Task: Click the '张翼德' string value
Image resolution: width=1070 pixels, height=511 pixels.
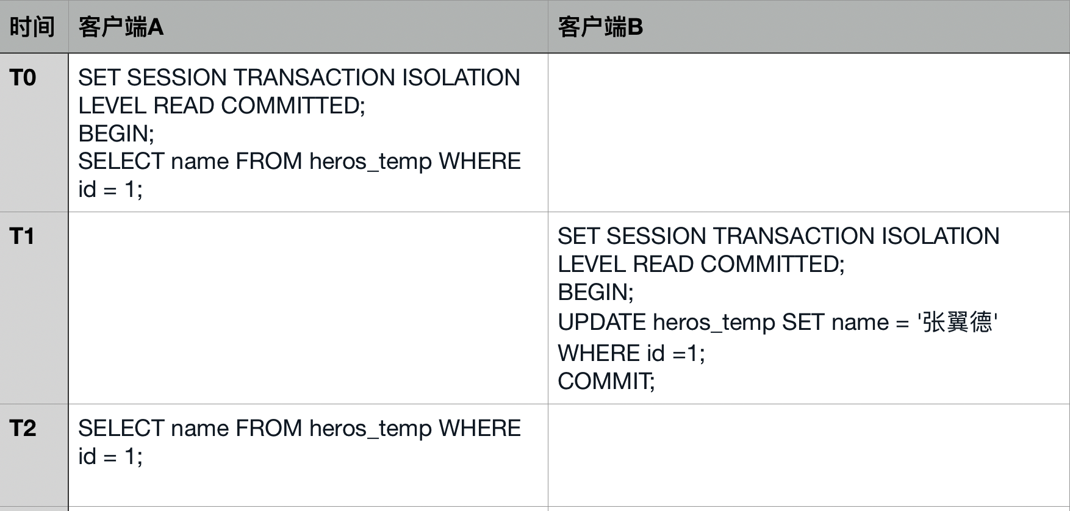Action: click(957, 323)
